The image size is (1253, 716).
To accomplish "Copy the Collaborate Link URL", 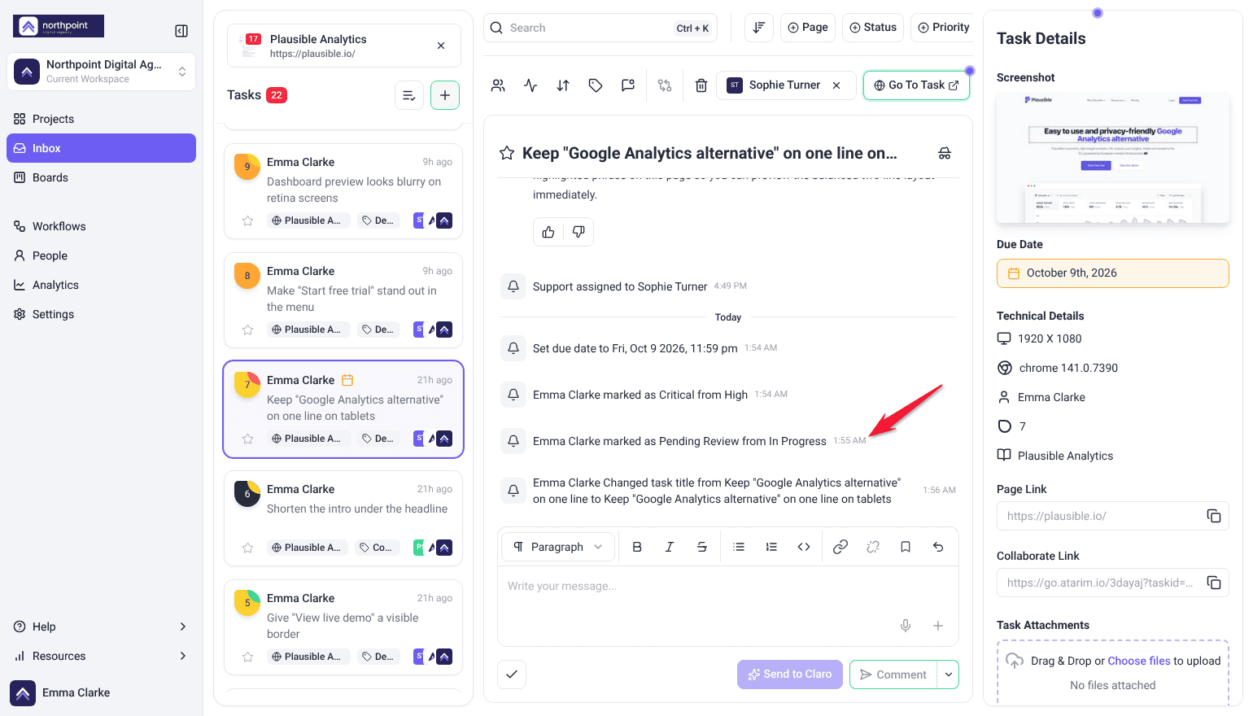I will 1214,583.
